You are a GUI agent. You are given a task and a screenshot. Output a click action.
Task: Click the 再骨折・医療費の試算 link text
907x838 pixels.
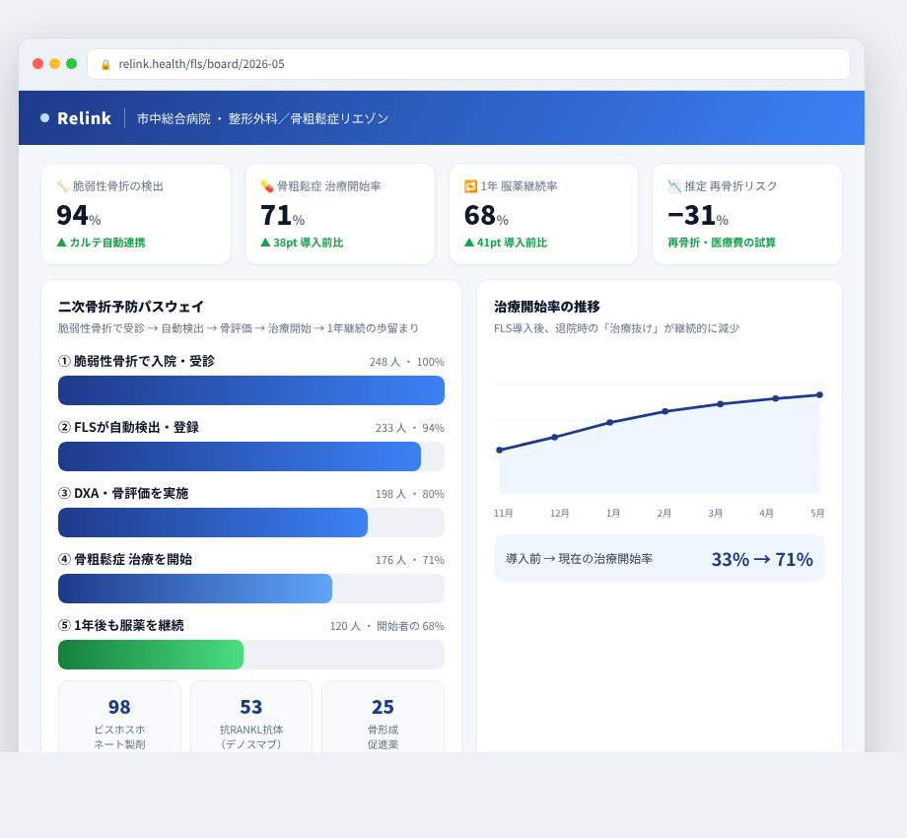tap(722, 243)
